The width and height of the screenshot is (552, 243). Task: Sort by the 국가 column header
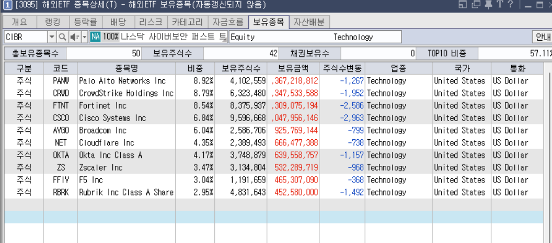462,68
